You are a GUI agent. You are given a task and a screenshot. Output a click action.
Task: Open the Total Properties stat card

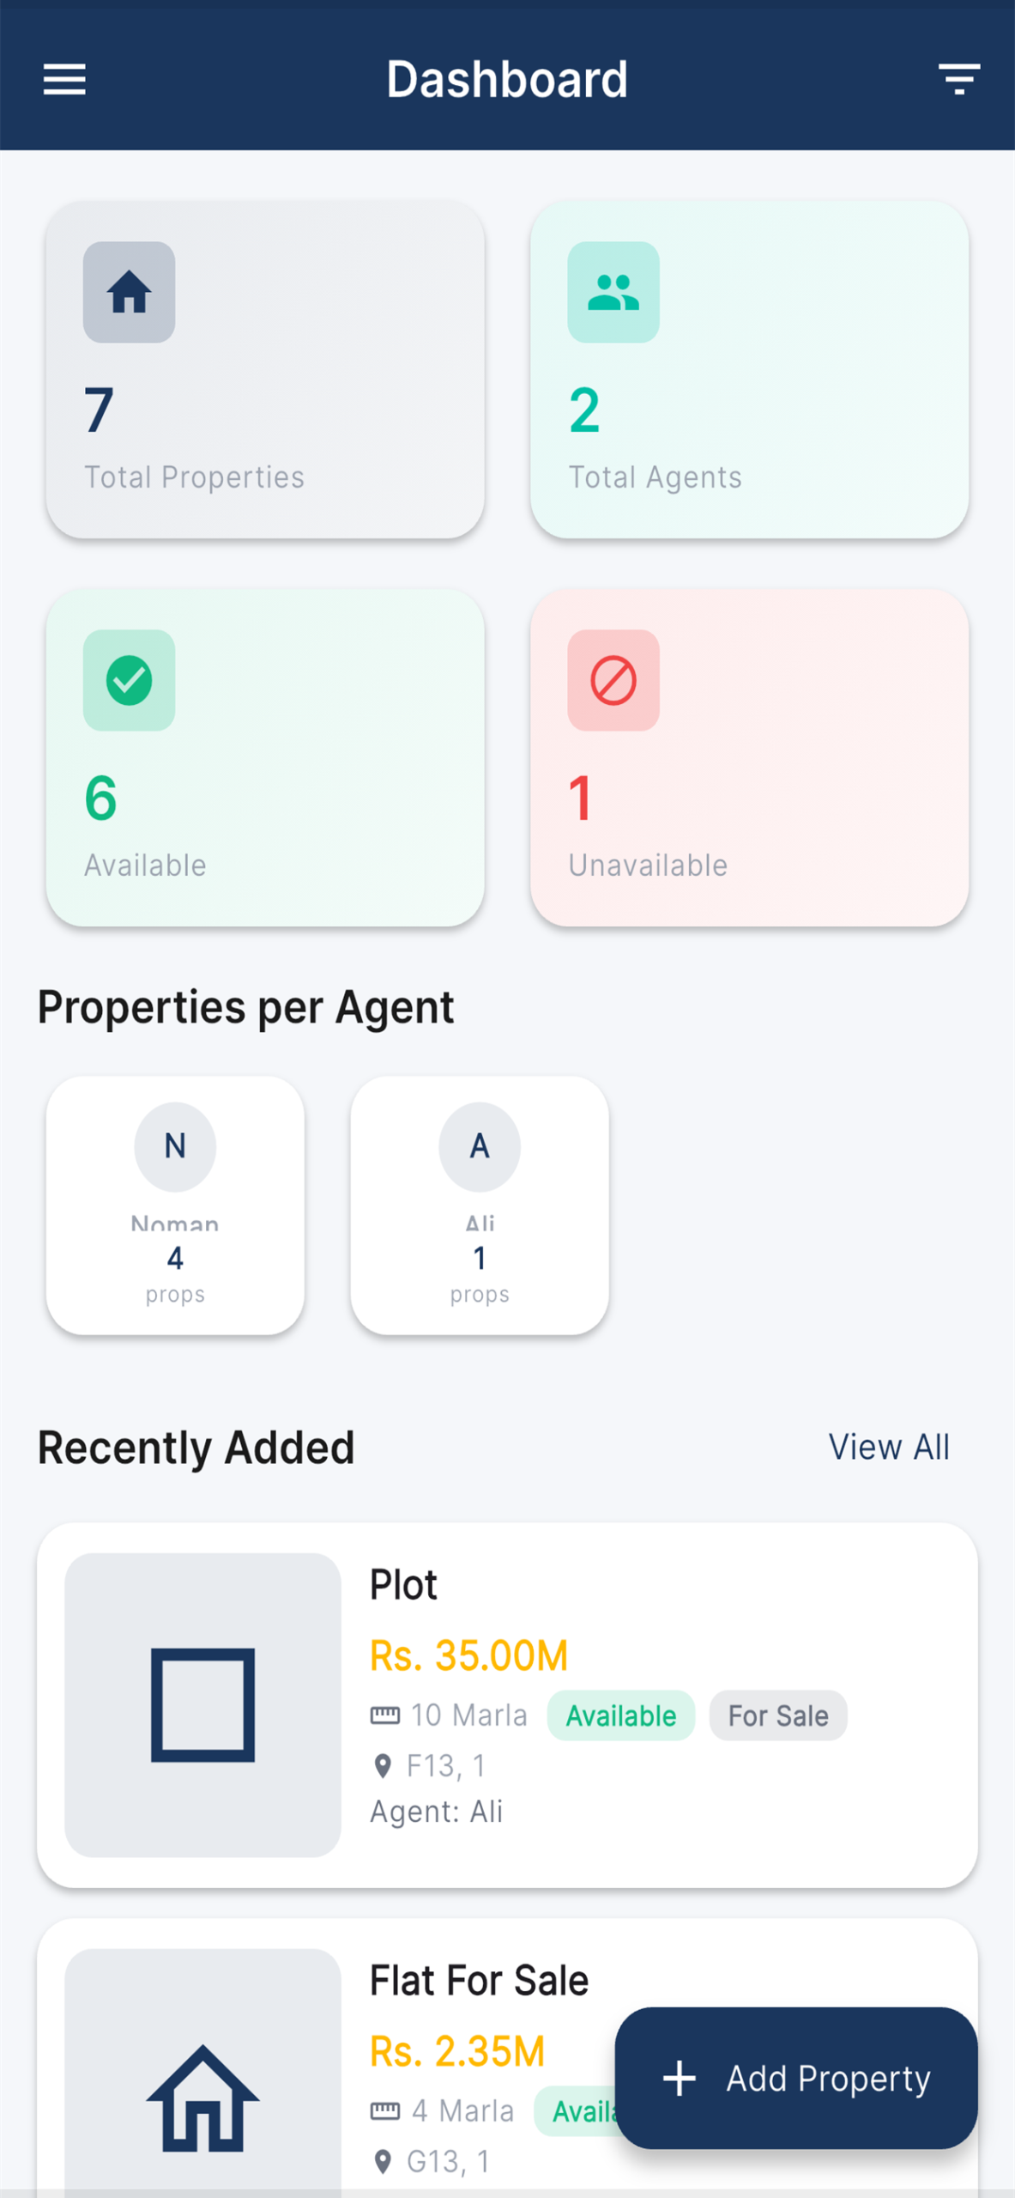coord(265,370)
